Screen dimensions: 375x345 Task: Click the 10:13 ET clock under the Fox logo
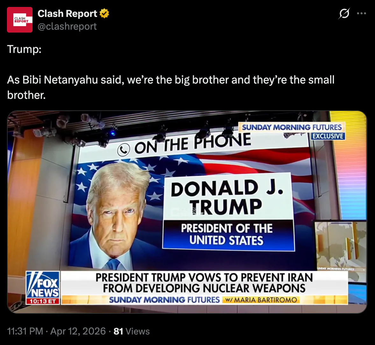[43, 301]
